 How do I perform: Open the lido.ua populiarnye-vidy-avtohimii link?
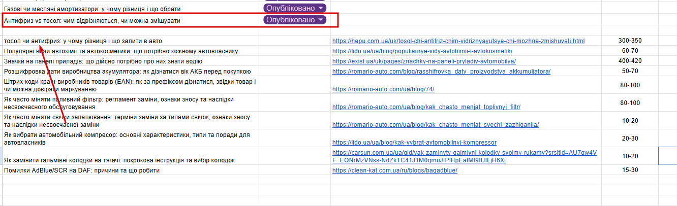pyautogui.click(x=422, y=51)
